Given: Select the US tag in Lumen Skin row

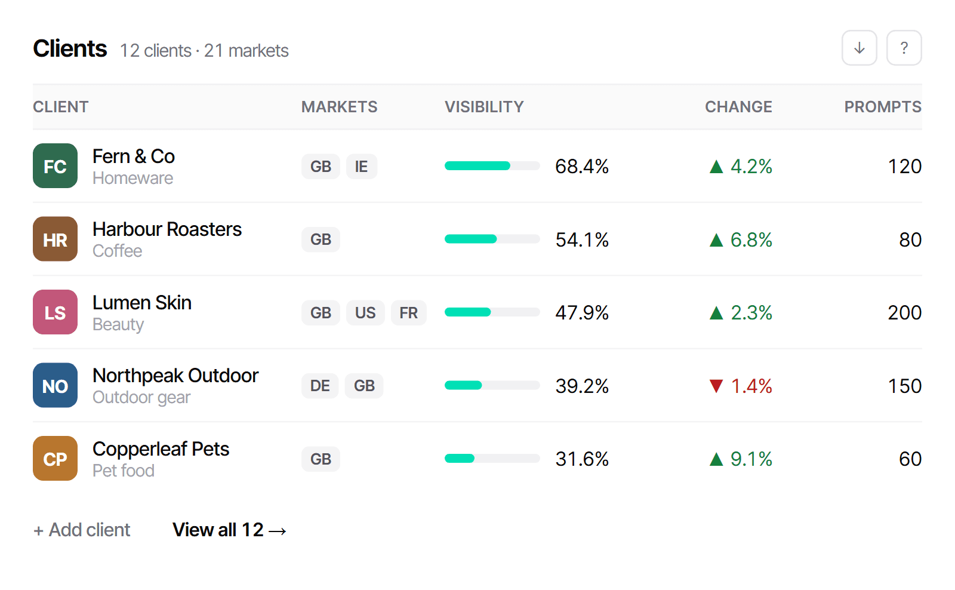Looking at the screenshot, I should point(365,313).
